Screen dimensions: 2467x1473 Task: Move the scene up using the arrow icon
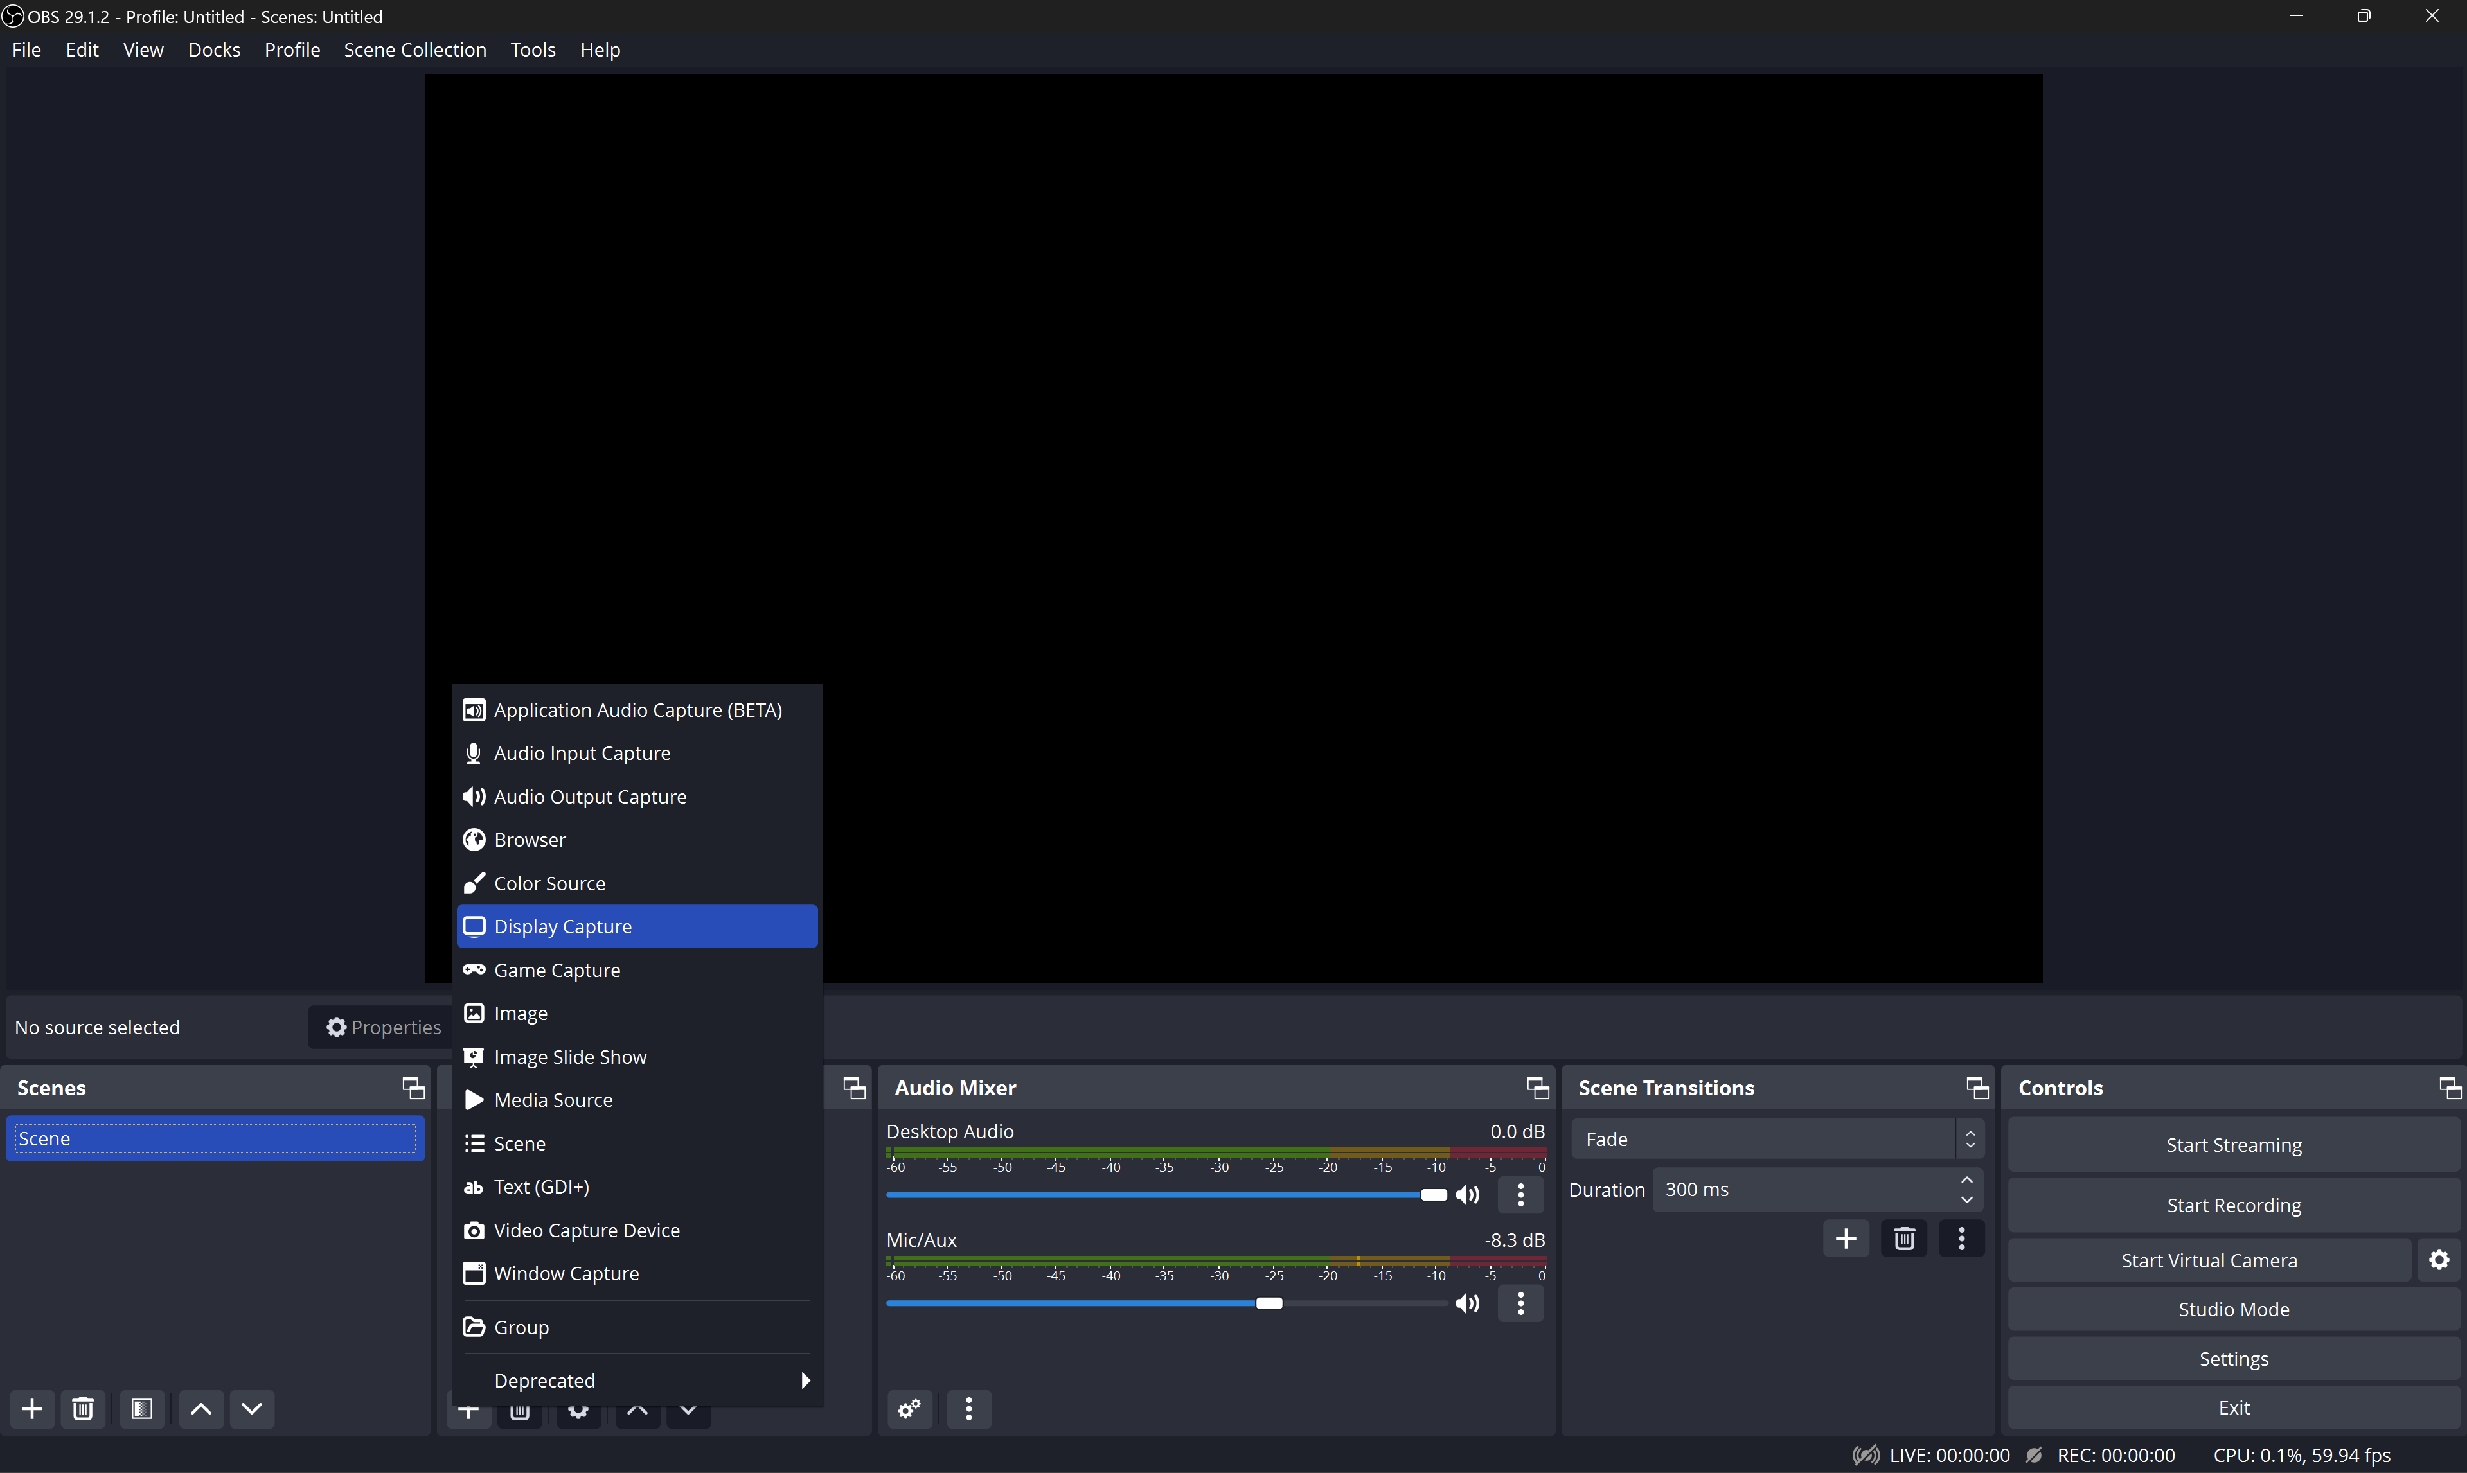pos(200,1409)
